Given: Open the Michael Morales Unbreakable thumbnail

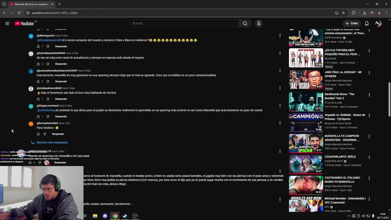Looking at the screenshot, I should pyautogui.click(x=306, y=204).
